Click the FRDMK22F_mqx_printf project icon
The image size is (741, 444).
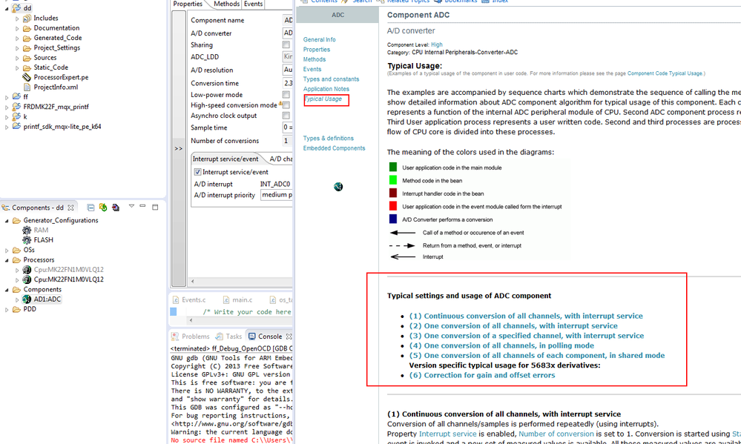[16, 107]
